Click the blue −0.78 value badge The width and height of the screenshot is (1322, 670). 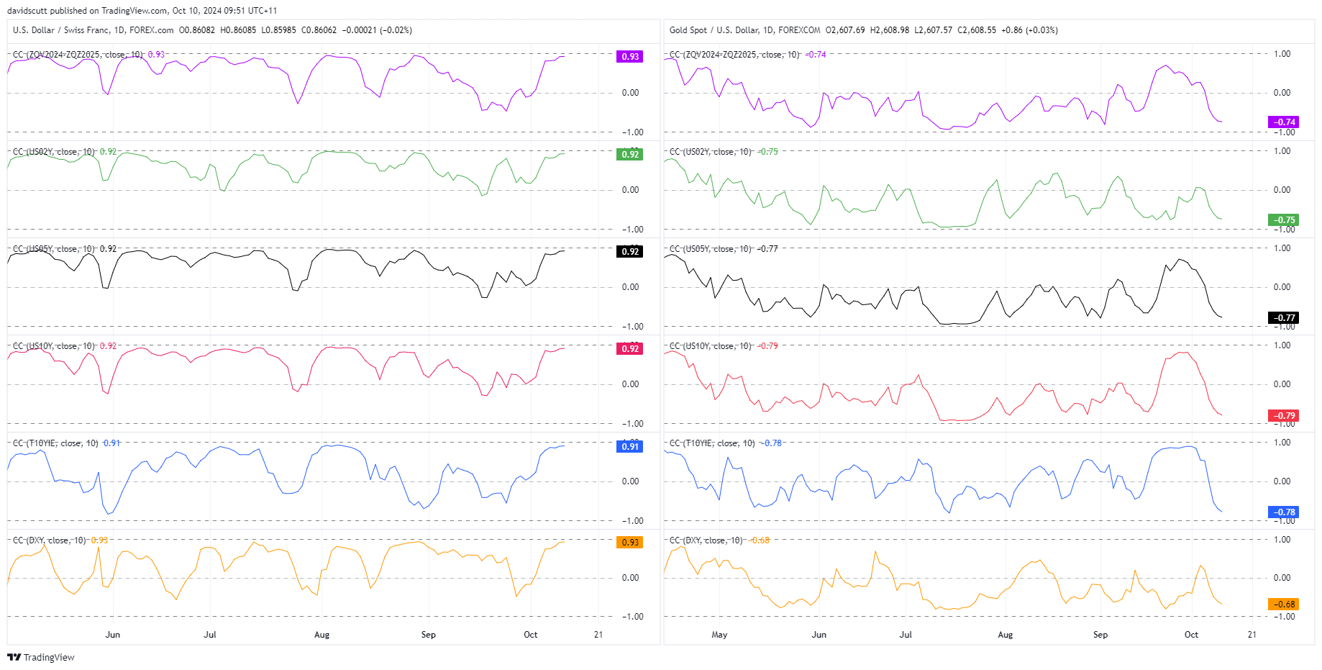(x=1283, y=512)
